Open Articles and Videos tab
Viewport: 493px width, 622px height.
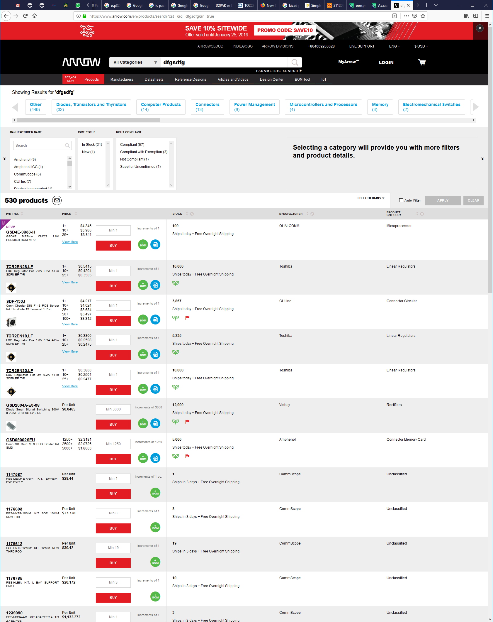[233, 80]
